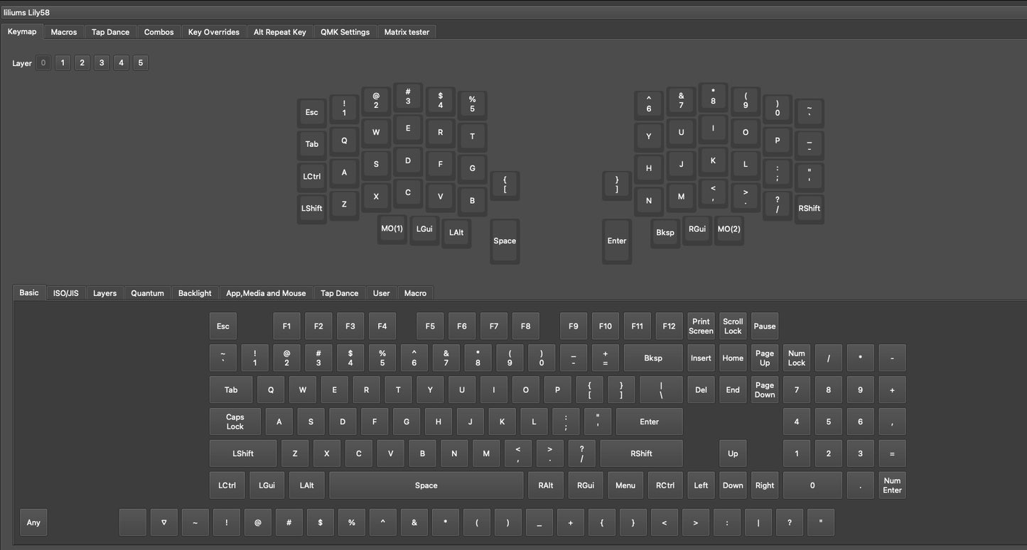Open Tap Dance tab beside Macros
The image size is (1027, 550).
tap(110, 32)
